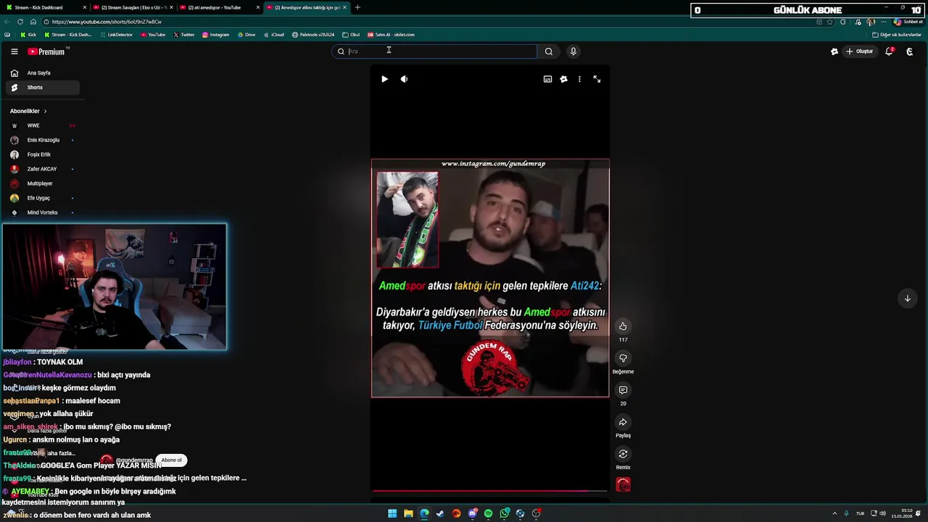Screen dimensions: 928x522
Task: Open Steam from taskbar
Action: (440, 513)
